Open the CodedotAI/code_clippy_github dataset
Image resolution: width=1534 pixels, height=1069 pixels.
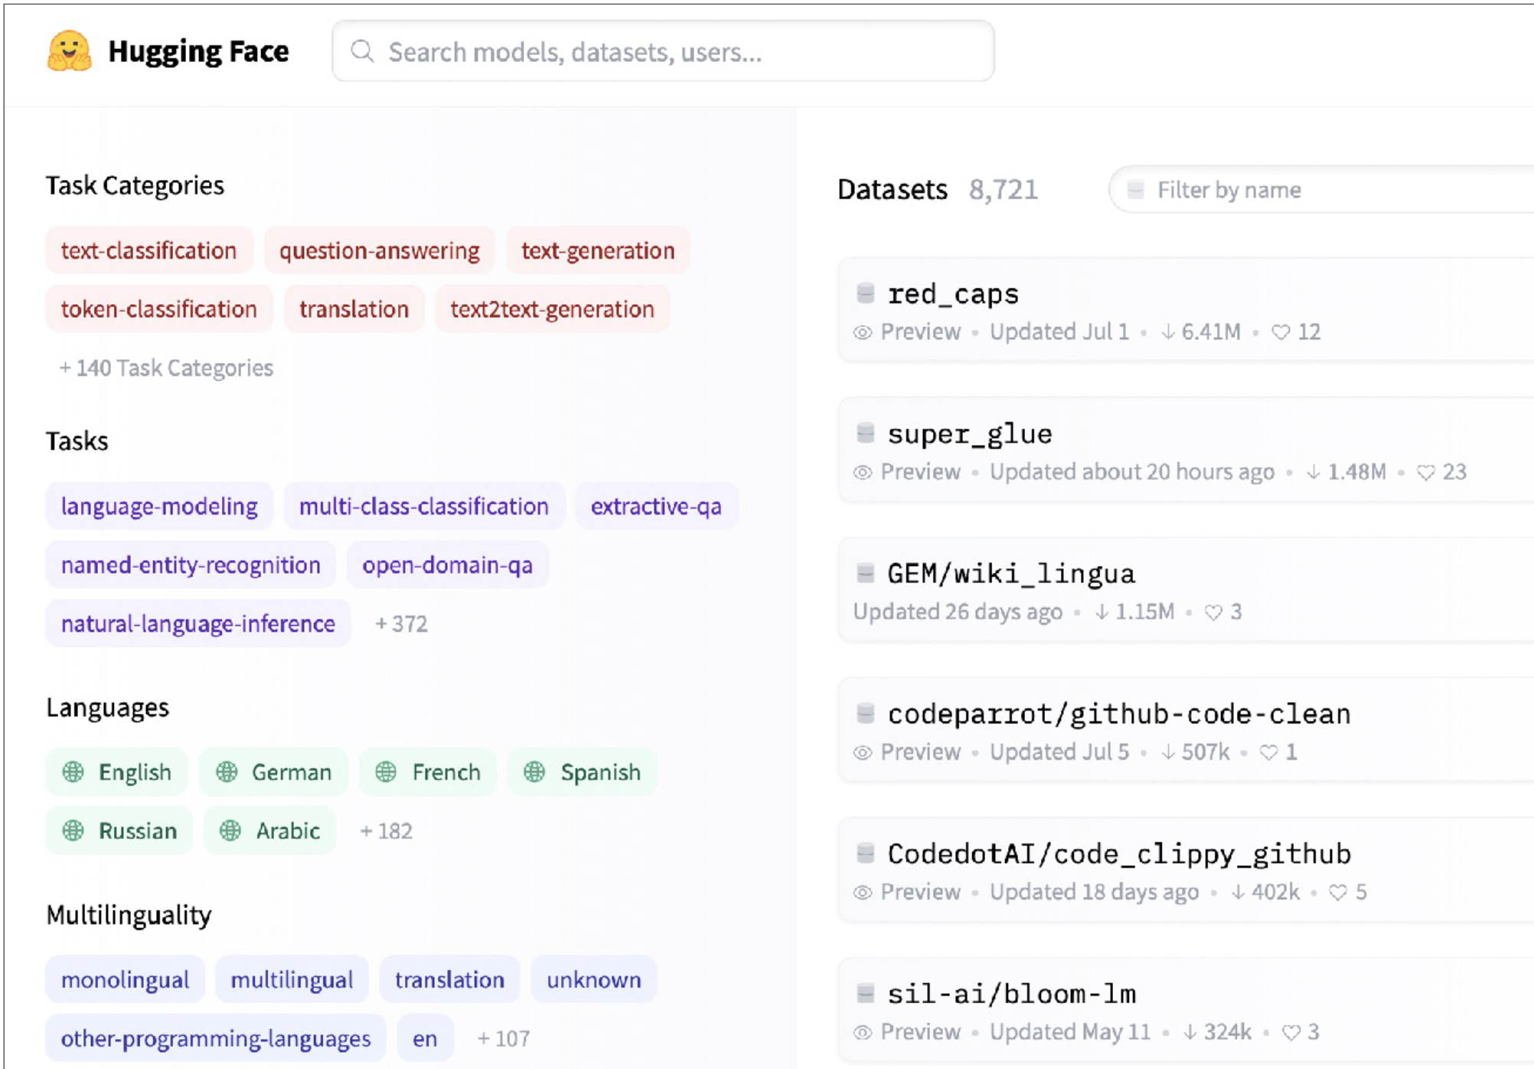pos(1118,854)
